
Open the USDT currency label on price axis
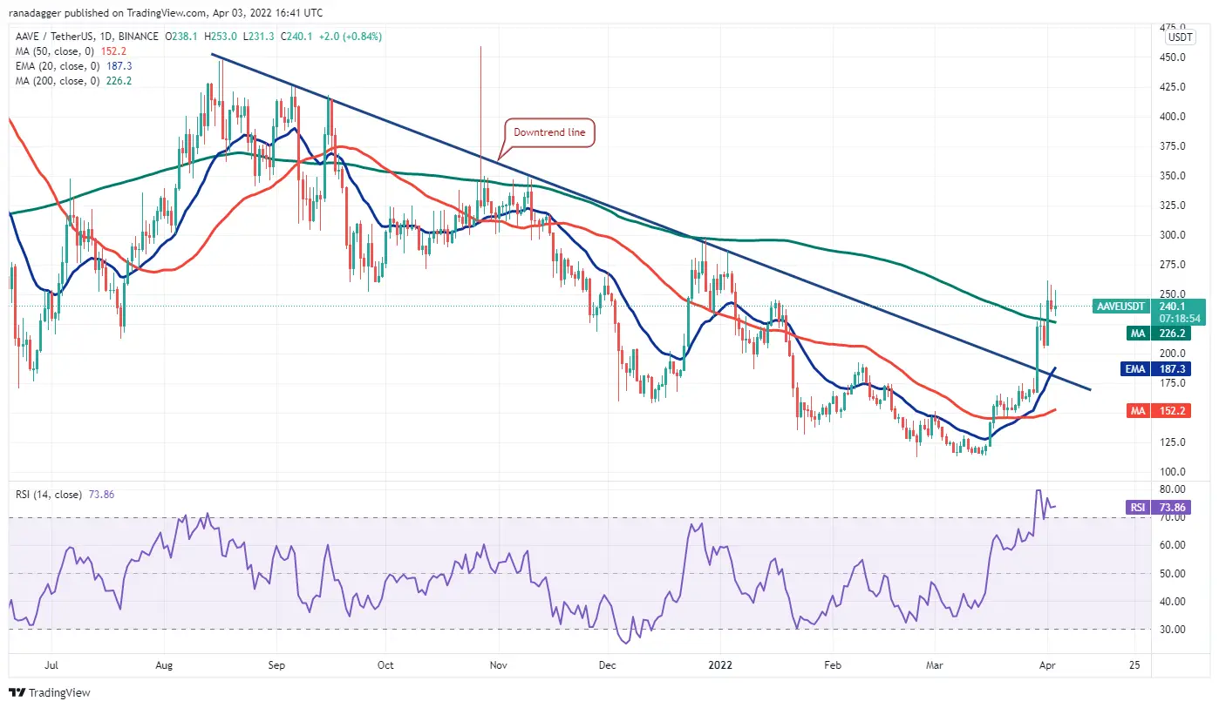(x=1180, y=37)
